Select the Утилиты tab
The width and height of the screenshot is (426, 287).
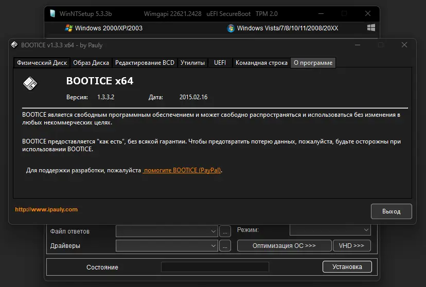[x=192, y=63]
